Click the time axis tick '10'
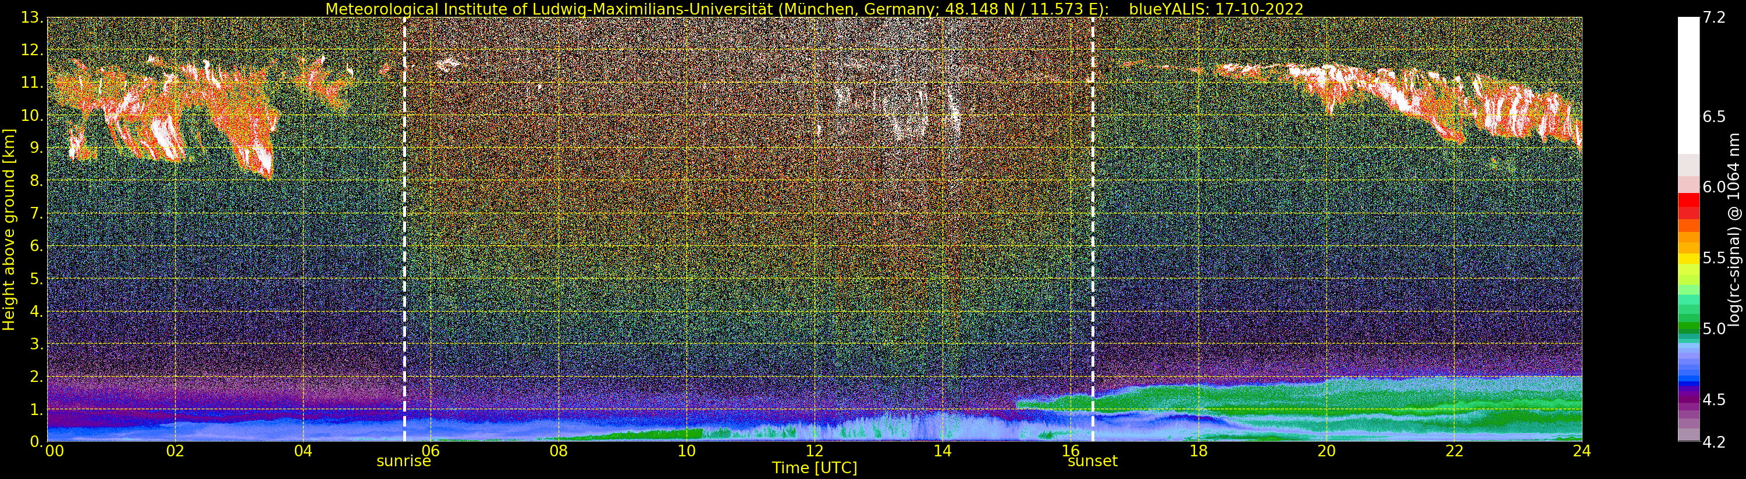Screen dimensions: 1746x479 [x=687, y=451]
